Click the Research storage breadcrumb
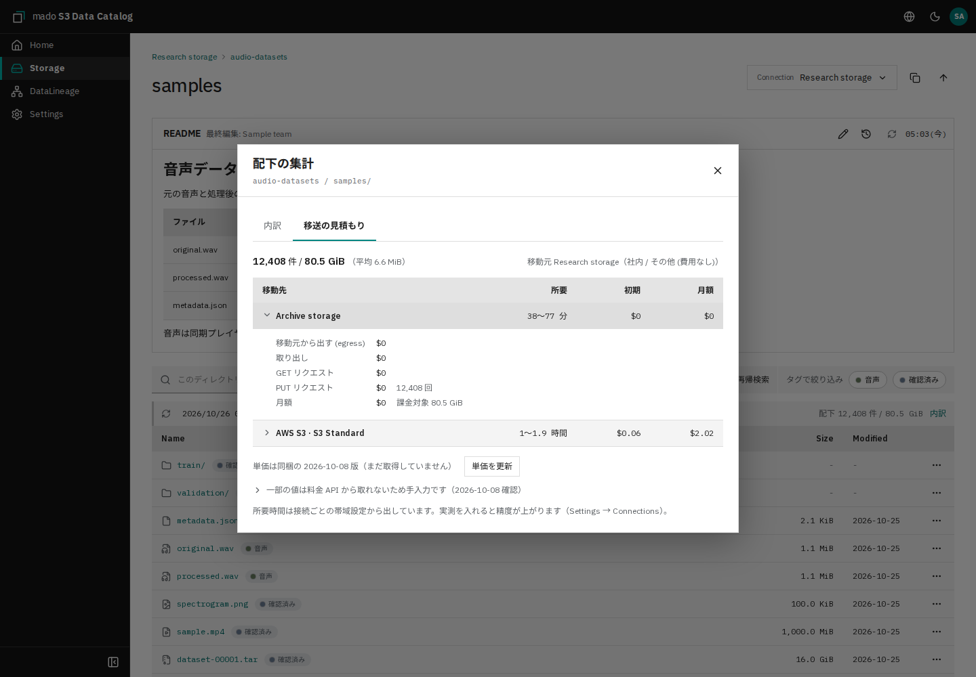The width and height of the screenshot is (976, 677). click(x=184, y=57)
